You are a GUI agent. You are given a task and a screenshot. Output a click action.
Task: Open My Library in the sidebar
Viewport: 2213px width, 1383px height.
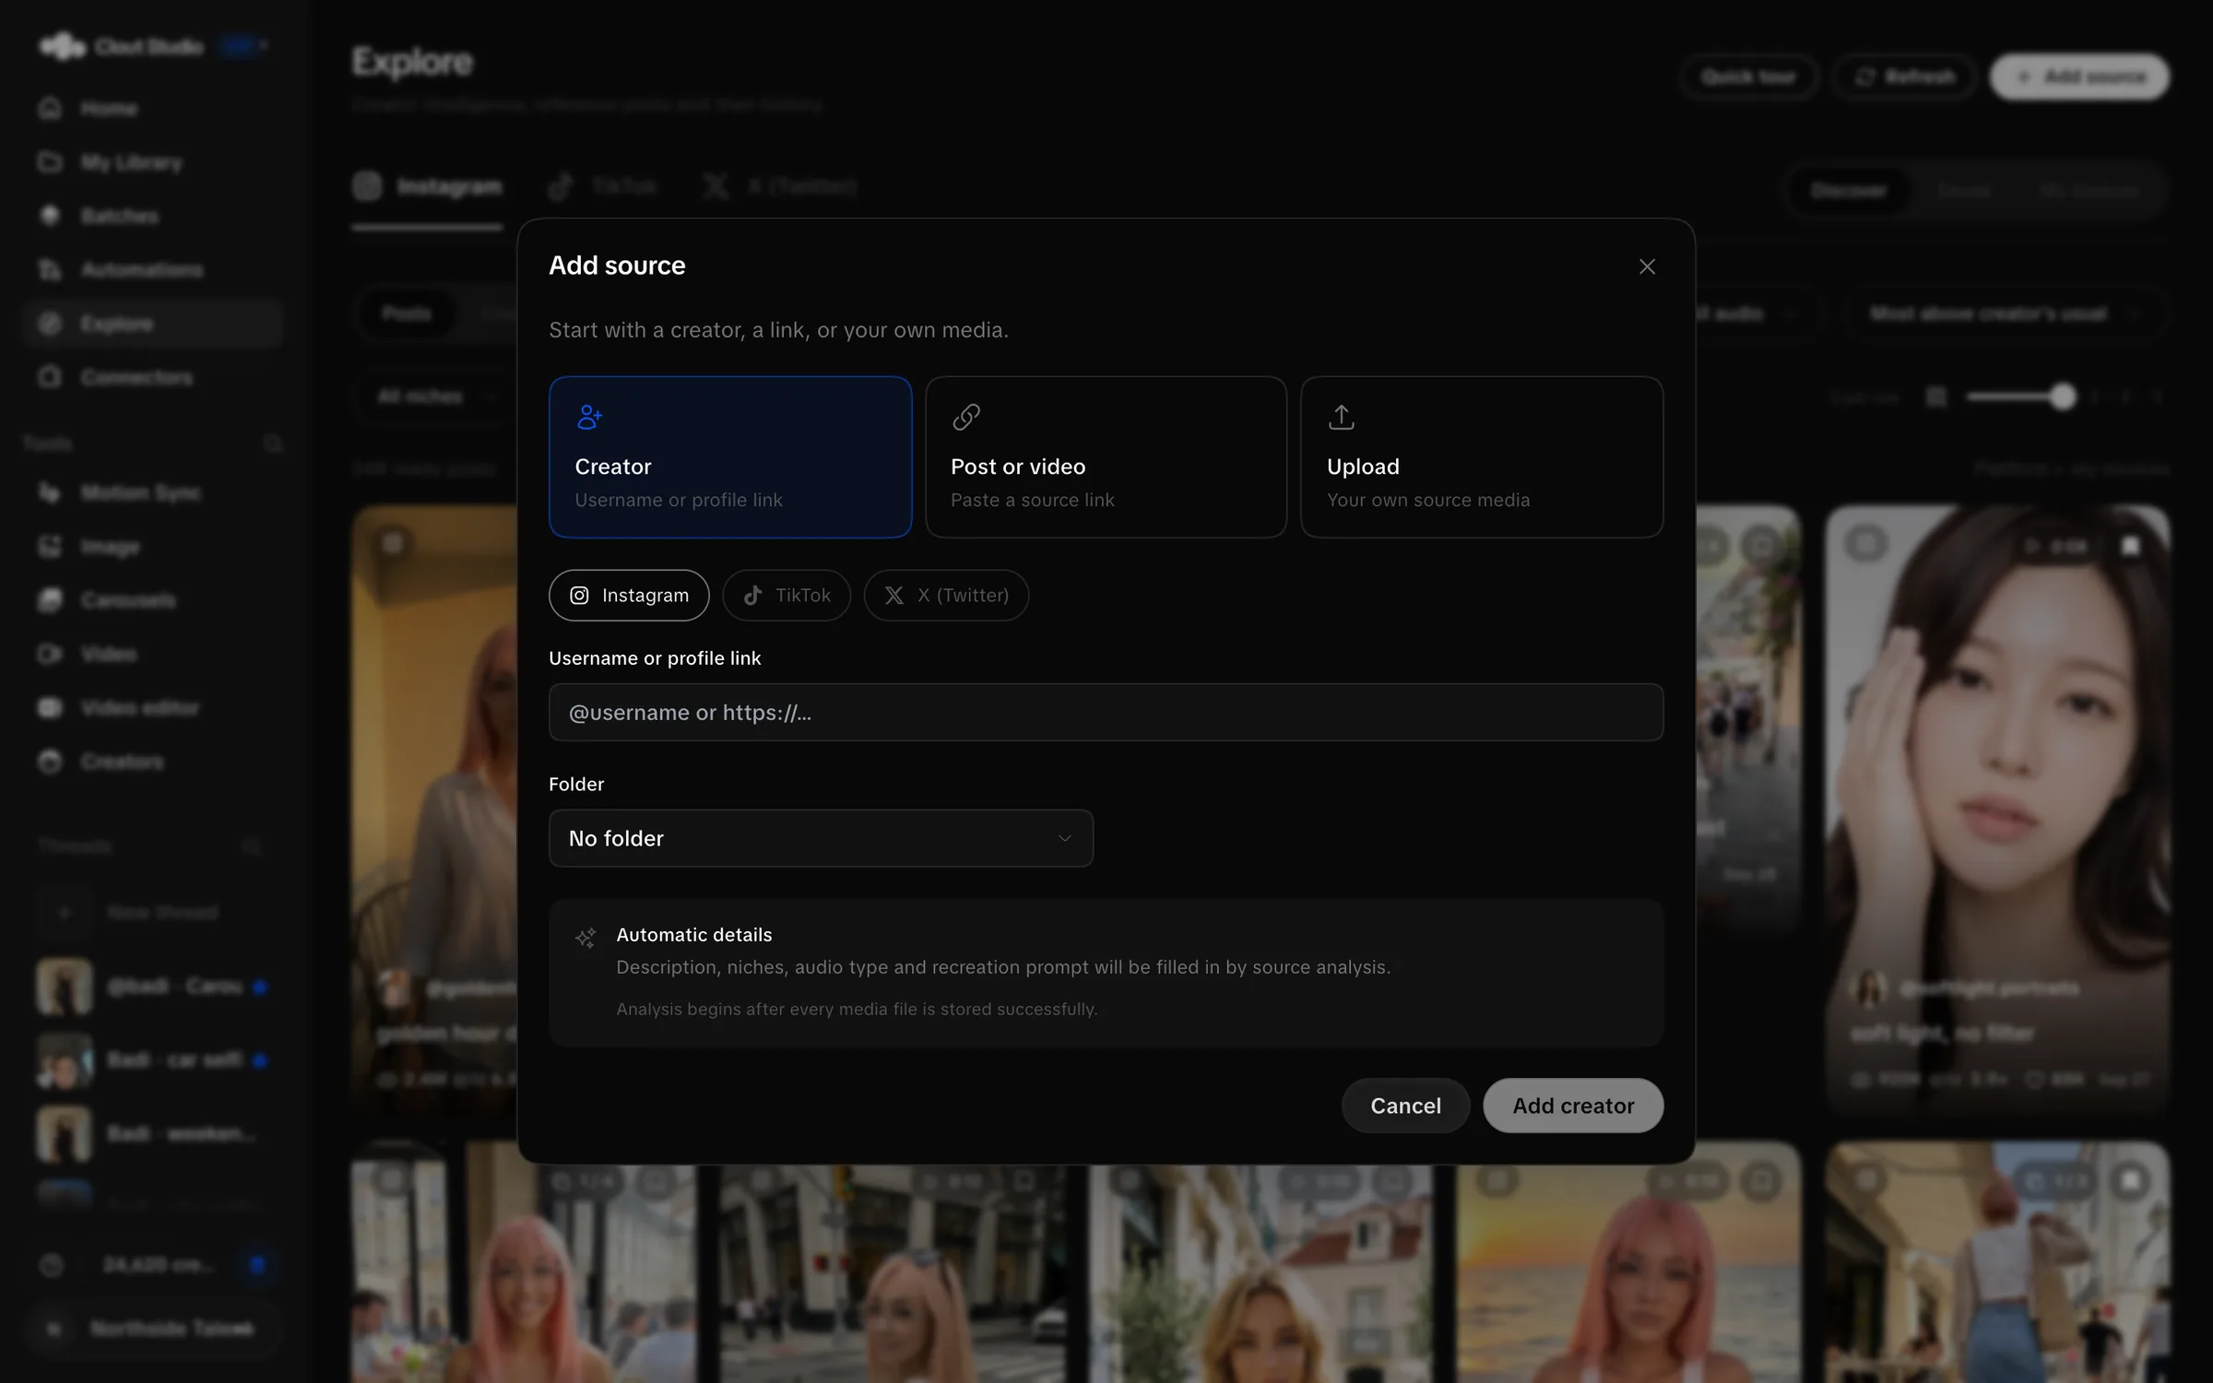152,162
